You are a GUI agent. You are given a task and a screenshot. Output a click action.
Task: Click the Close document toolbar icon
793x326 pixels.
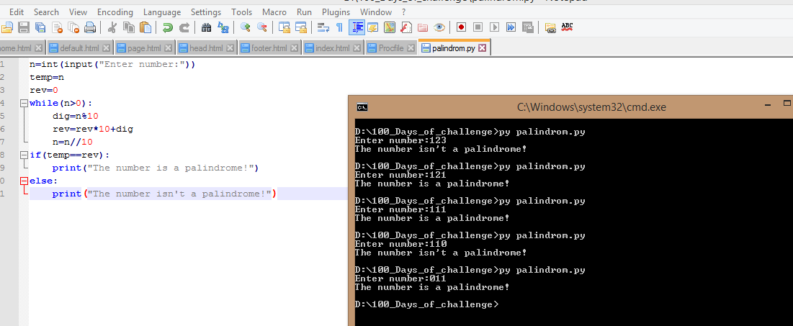[x=57, y=27]
